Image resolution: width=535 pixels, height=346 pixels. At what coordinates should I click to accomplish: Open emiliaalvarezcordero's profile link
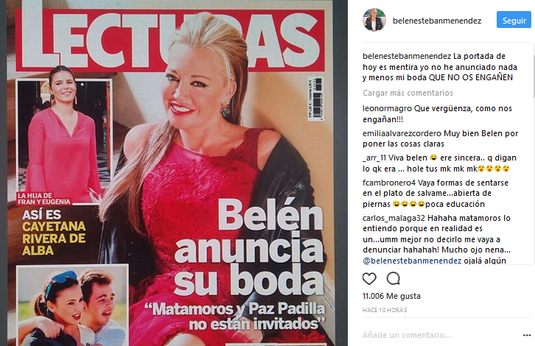point(402,133)
